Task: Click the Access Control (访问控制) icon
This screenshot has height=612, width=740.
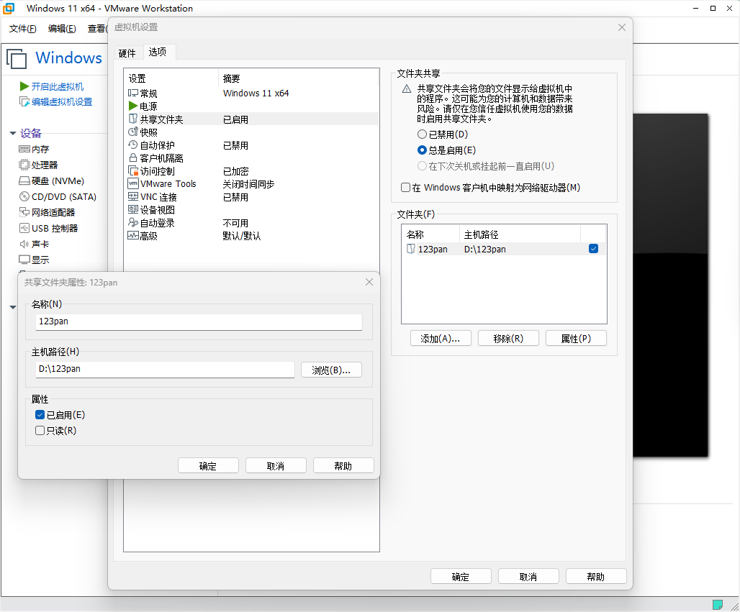Action: 133,170
